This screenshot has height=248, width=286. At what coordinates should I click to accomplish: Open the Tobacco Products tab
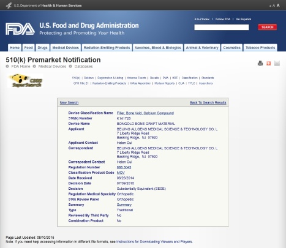click(x=260, y=48)
